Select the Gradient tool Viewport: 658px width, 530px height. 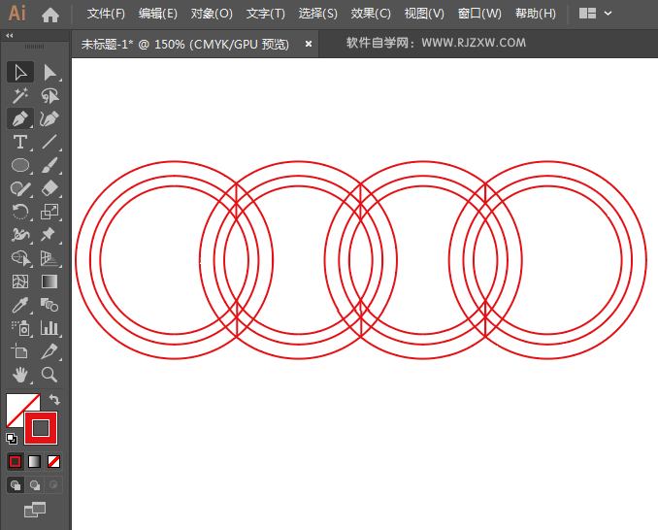point(49,282)
